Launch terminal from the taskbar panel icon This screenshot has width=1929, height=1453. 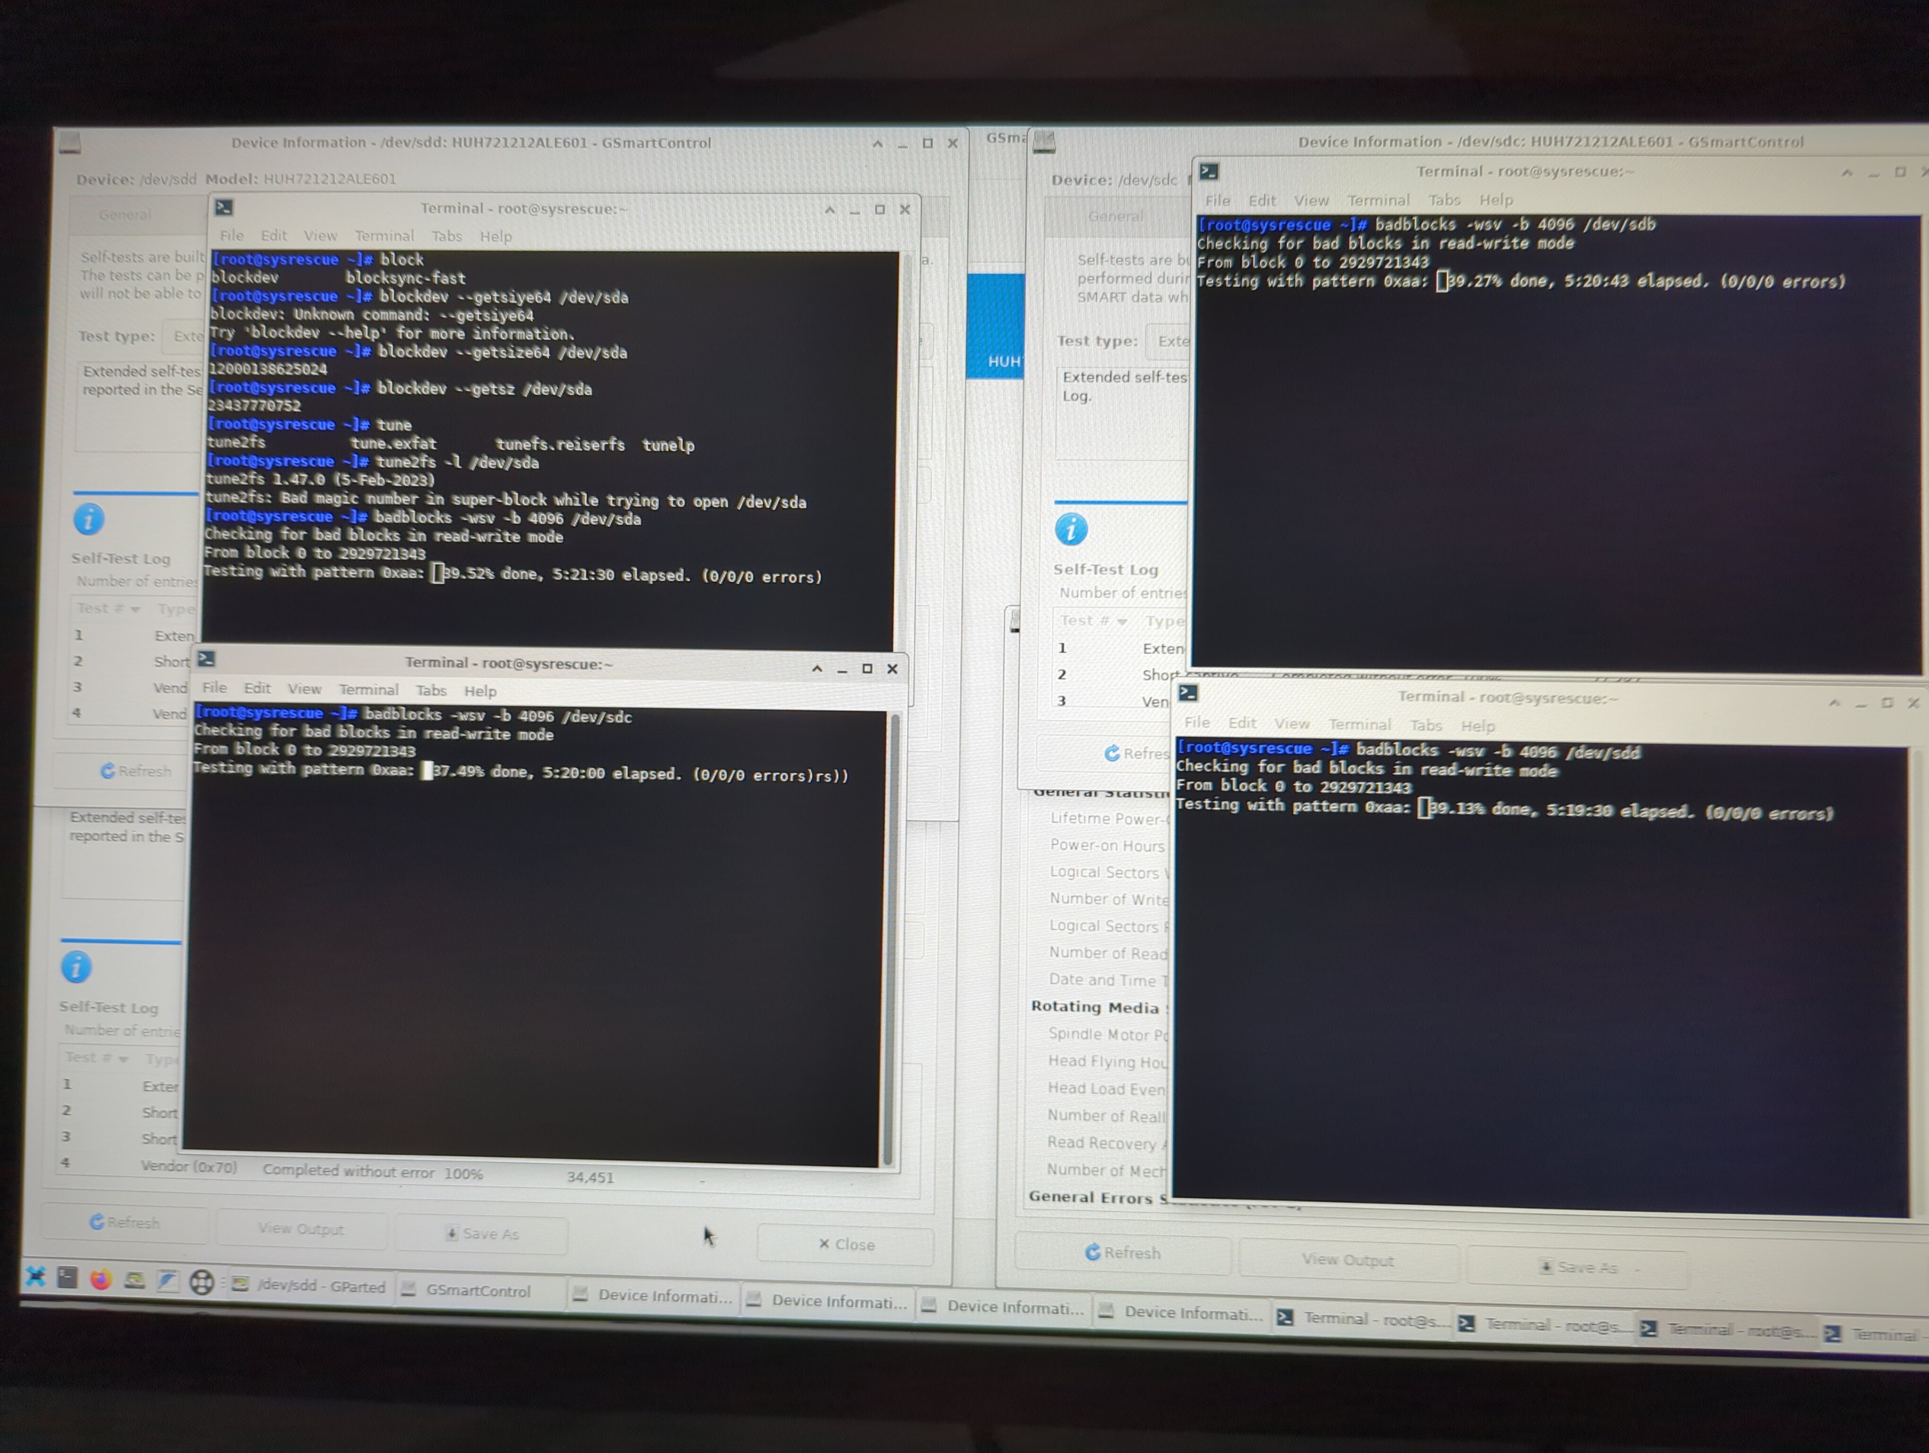point(67,1279)
